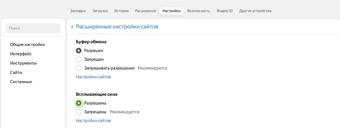Click the back chevron beside Расширенные настройки сайтов

[72, 27]
